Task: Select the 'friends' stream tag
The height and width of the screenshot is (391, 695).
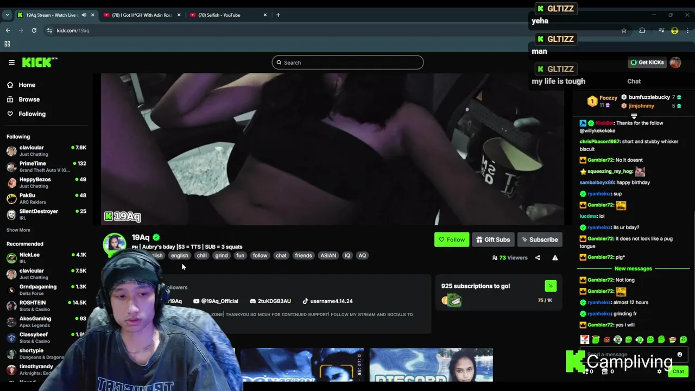Action: [x=304, y=255]
